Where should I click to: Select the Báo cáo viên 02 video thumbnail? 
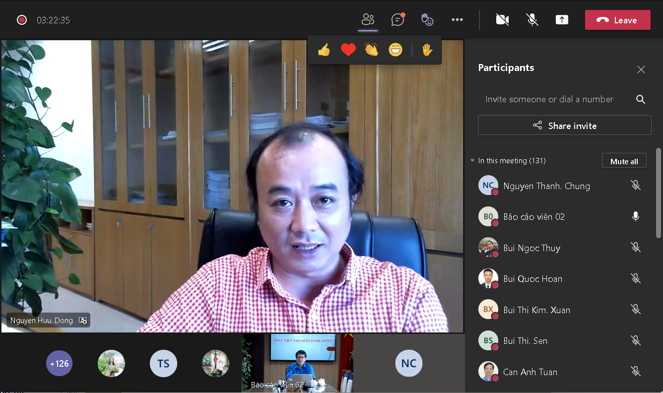pos(297,363)
